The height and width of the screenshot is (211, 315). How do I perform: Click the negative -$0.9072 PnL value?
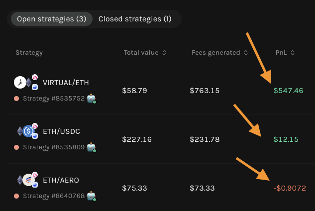289,188
